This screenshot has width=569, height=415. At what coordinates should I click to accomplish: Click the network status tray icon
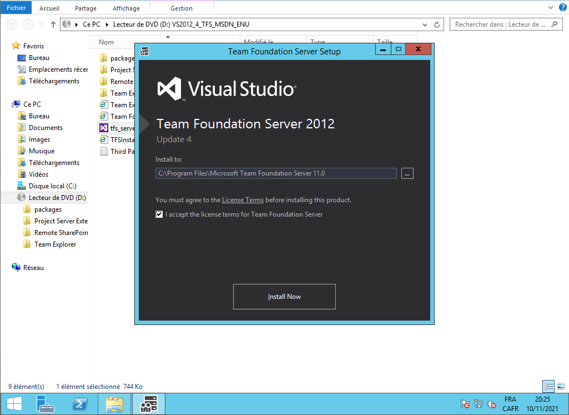479,404
